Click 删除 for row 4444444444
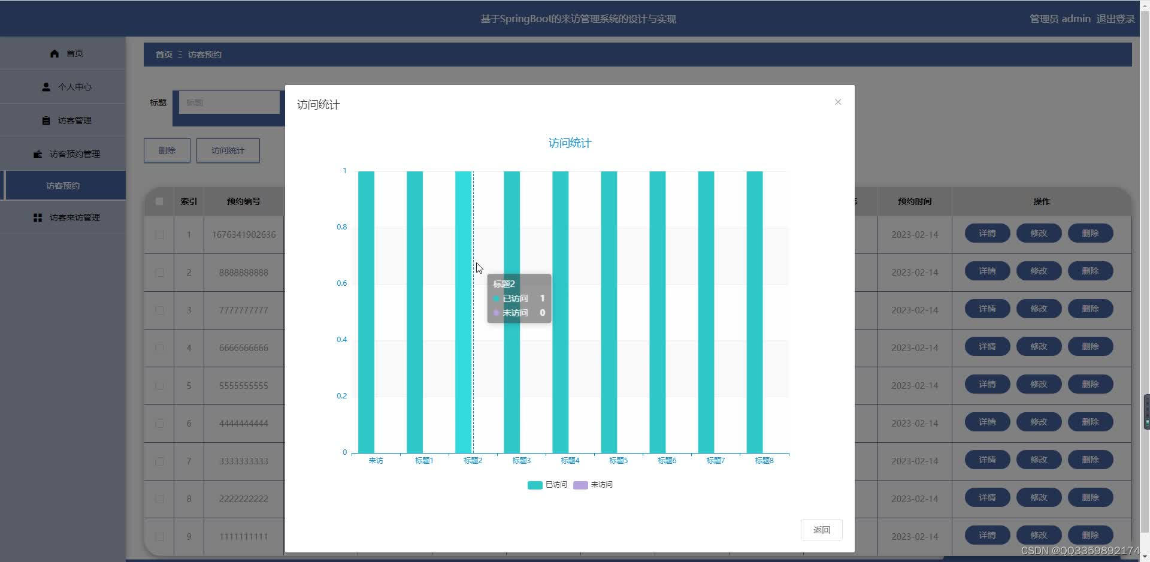1150x562 pixels. (x=1090, y=422)
